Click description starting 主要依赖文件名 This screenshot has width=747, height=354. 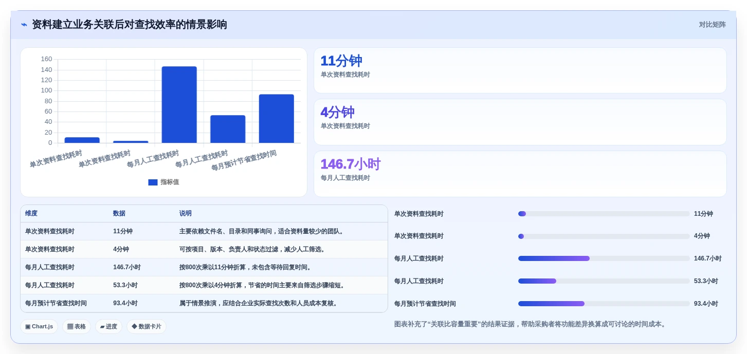click(x=262, y=232)
